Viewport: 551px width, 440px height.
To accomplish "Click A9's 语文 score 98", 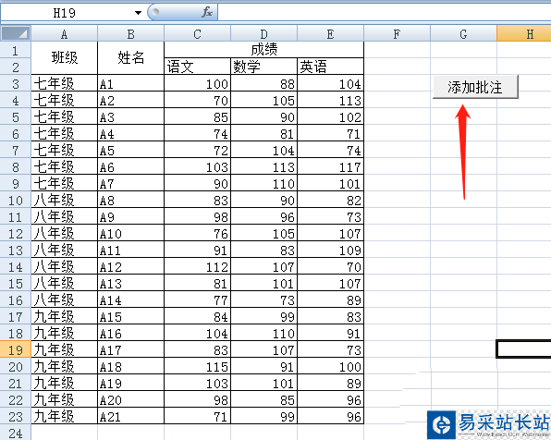I will pyautogui.click(x=197, y=217).
